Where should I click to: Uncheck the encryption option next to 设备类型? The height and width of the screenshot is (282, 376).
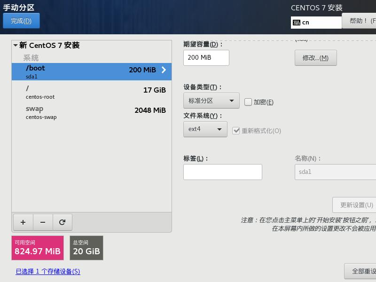tap(247, 102)
